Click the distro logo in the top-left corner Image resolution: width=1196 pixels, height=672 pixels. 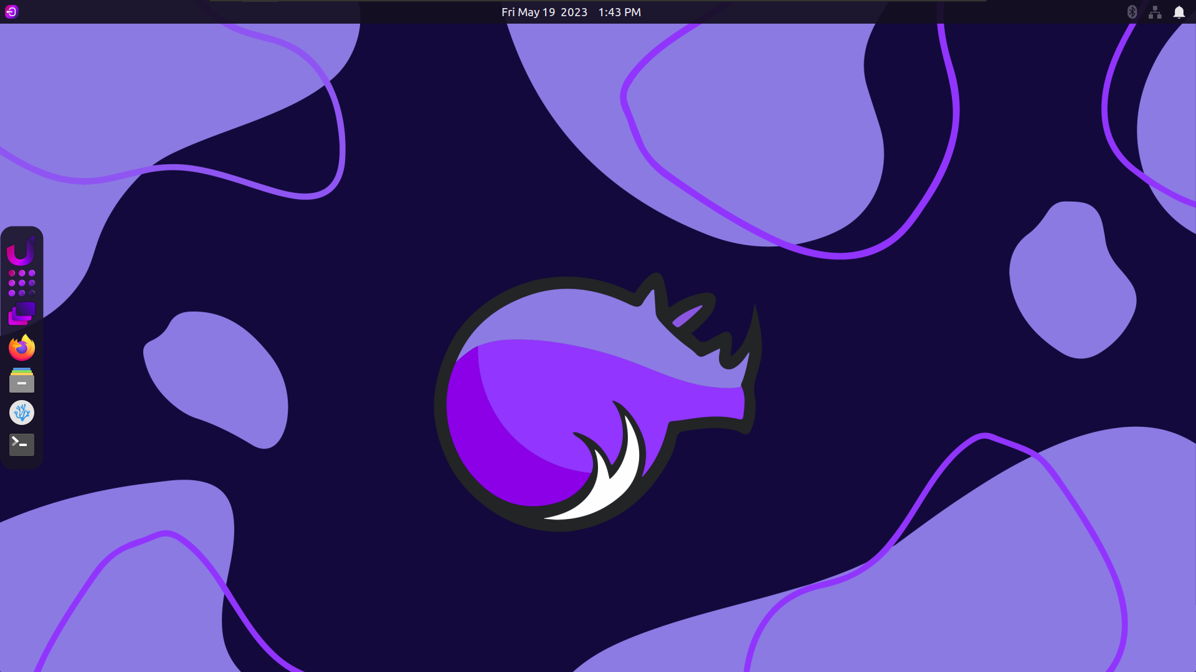tap(11, 11)
